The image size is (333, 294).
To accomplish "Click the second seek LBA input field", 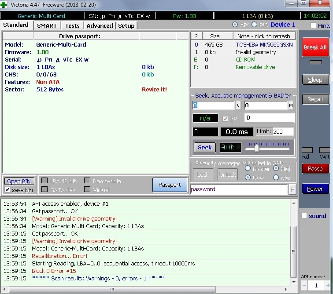I will [x=266, y=105].
